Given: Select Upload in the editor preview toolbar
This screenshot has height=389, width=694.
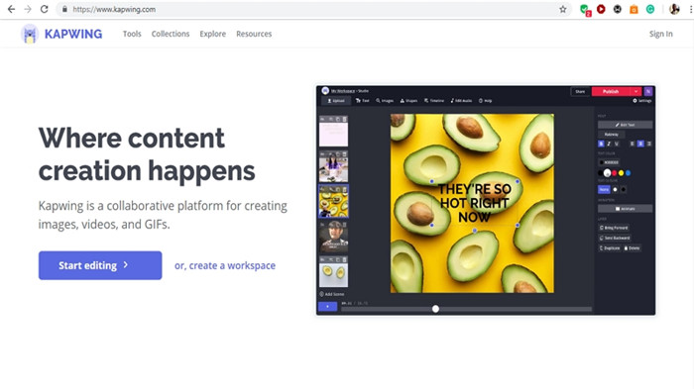Looking at the screenshot, I should point(336,101).
